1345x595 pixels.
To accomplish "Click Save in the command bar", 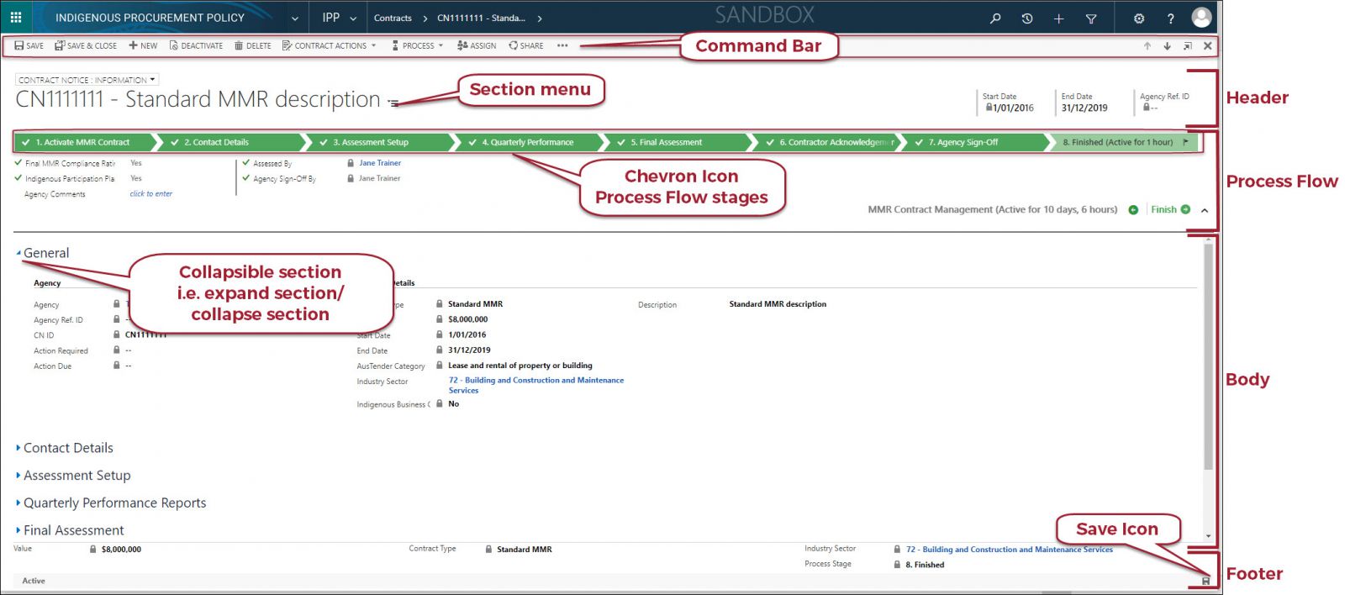I will coord(29,45).
